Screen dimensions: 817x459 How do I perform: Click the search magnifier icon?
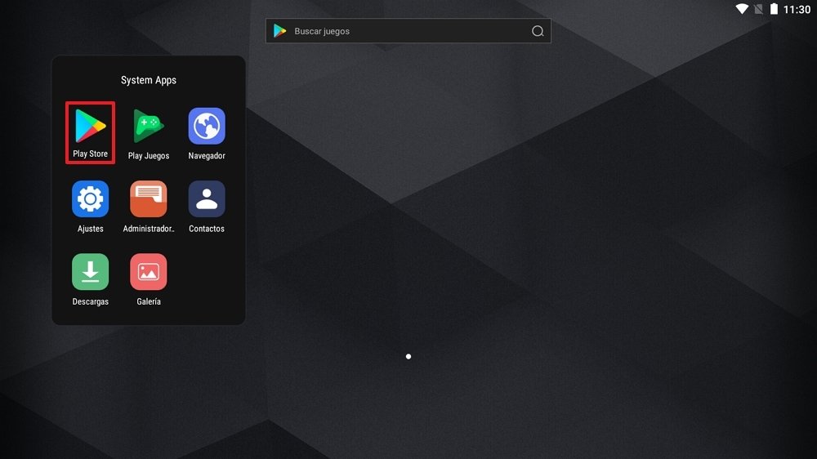point(538,31)
